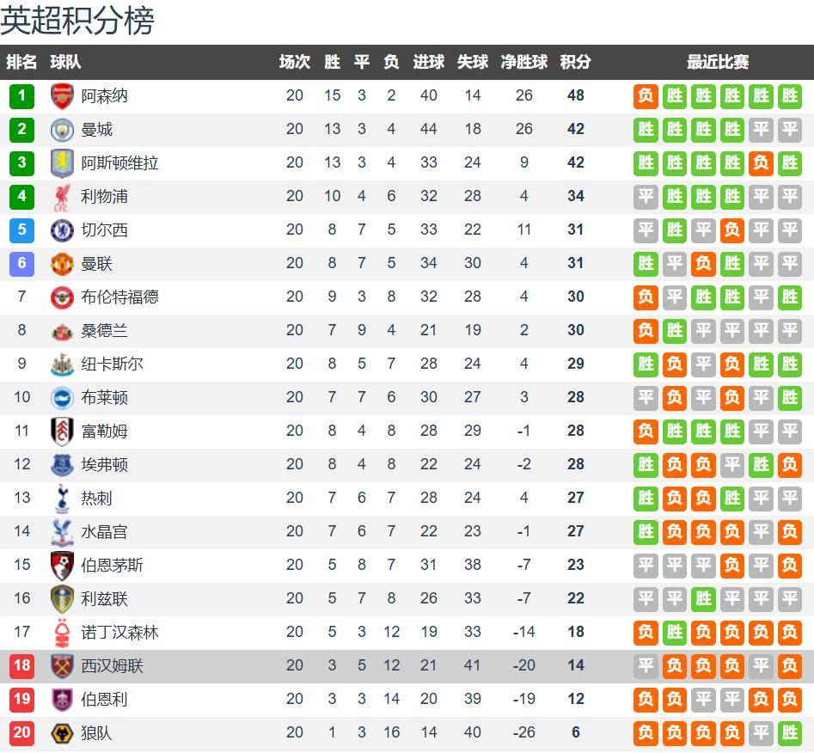The width and height of the screenshot is (814, 753).
Task: Click the Wolves (狼队) crest icon
Action: [63, 733]
